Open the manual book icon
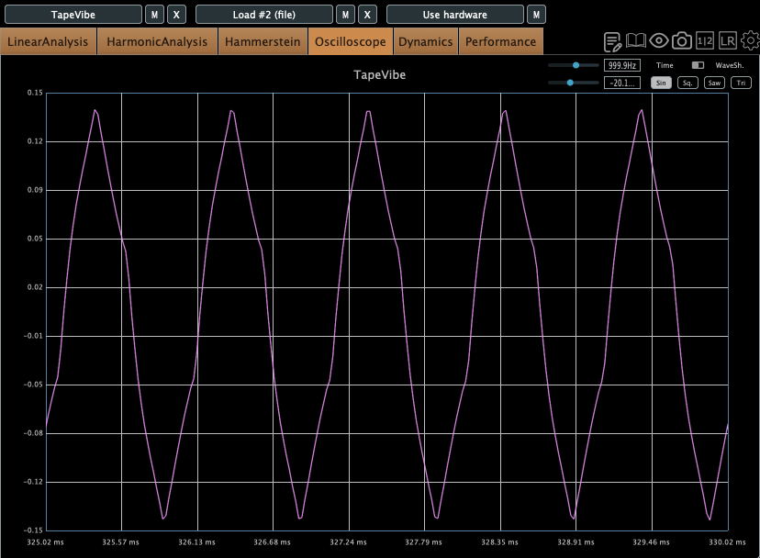Screen dimensions: 760x558 point(636,41)
